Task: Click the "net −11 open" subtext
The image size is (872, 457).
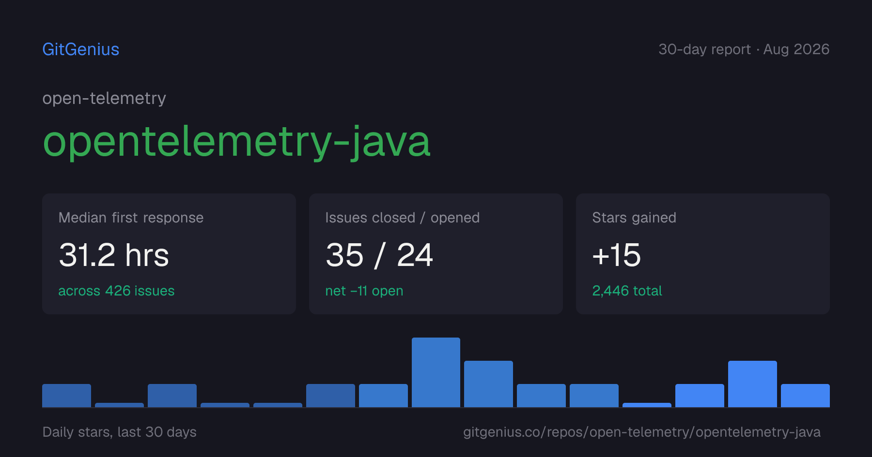Action: 364,291
